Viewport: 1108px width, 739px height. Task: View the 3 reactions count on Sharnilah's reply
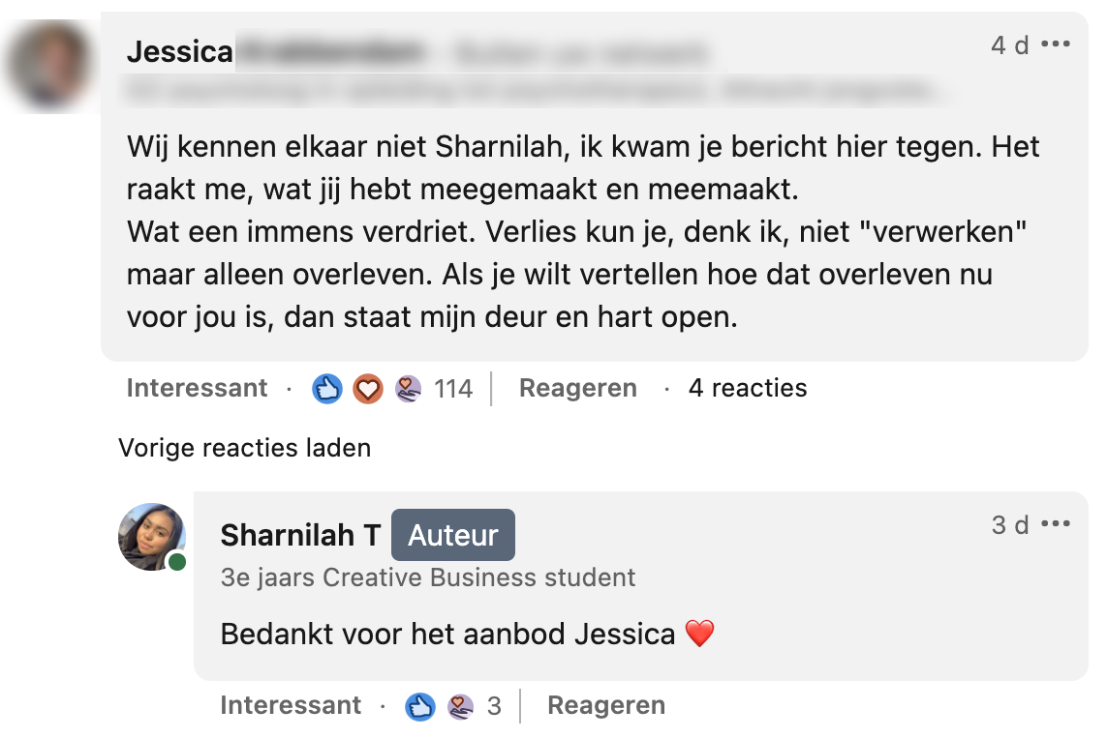click(x=494, y=706)
